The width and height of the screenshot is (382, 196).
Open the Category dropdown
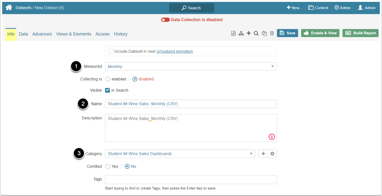pyautogui.click(x=180, y=154)
